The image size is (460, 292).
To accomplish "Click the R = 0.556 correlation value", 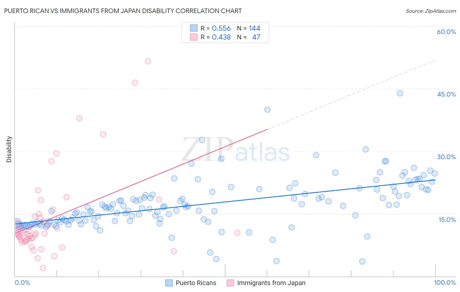I will pyautogui.click(x=216, y=28).
